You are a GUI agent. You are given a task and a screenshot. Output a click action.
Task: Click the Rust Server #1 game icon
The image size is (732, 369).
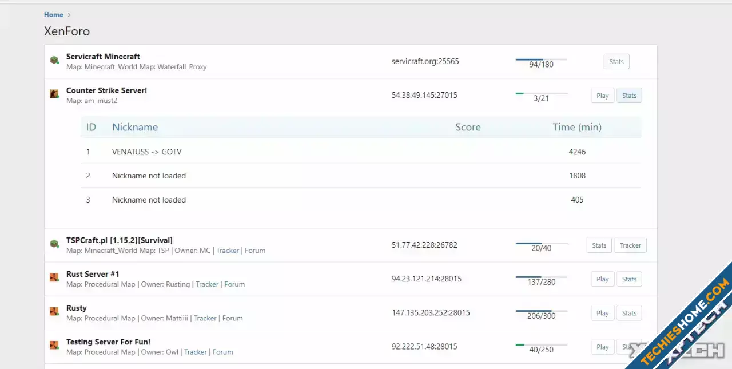pyautogui.click(x=54, y=277)
